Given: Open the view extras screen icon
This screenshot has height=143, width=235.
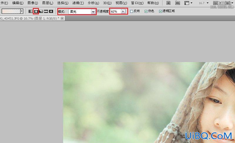Looking at the screenshot, I should (x=187, y=3).
